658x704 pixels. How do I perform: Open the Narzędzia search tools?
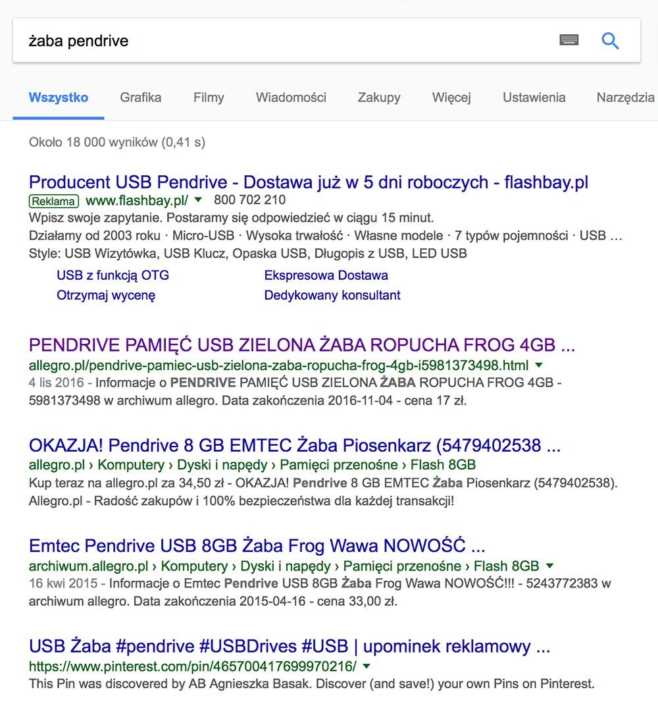pos(625,97)
